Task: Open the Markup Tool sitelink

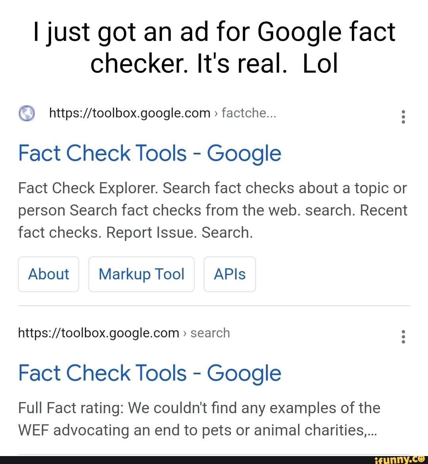Action: [x=141, y=274]
